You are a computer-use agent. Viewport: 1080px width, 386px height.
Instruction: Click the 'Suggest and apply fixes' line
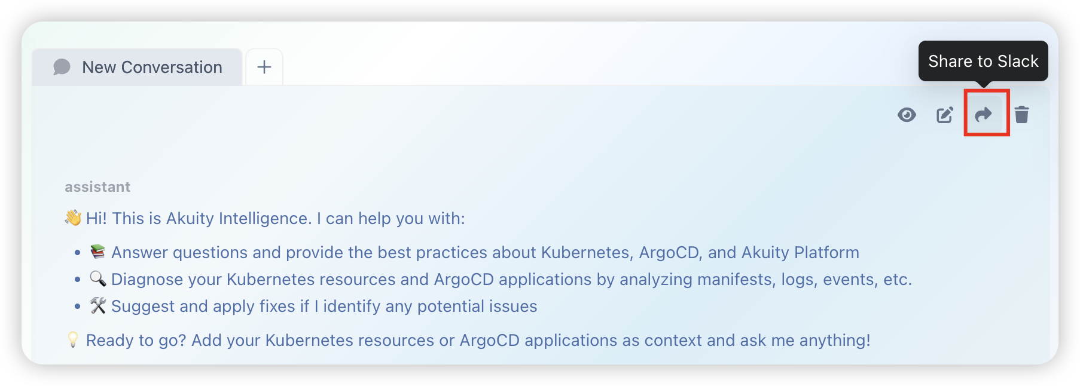pyautogui.click(x=324, y=307)
